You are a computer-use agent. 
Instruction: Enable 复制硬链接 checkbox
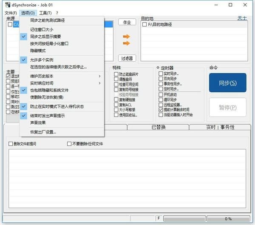(x=116, y=100)
